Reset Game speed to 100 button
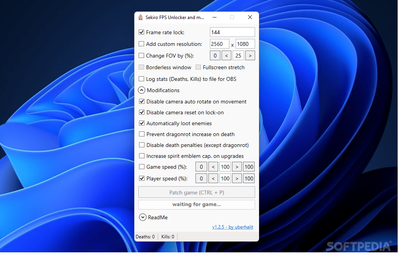 pos(249,167)
